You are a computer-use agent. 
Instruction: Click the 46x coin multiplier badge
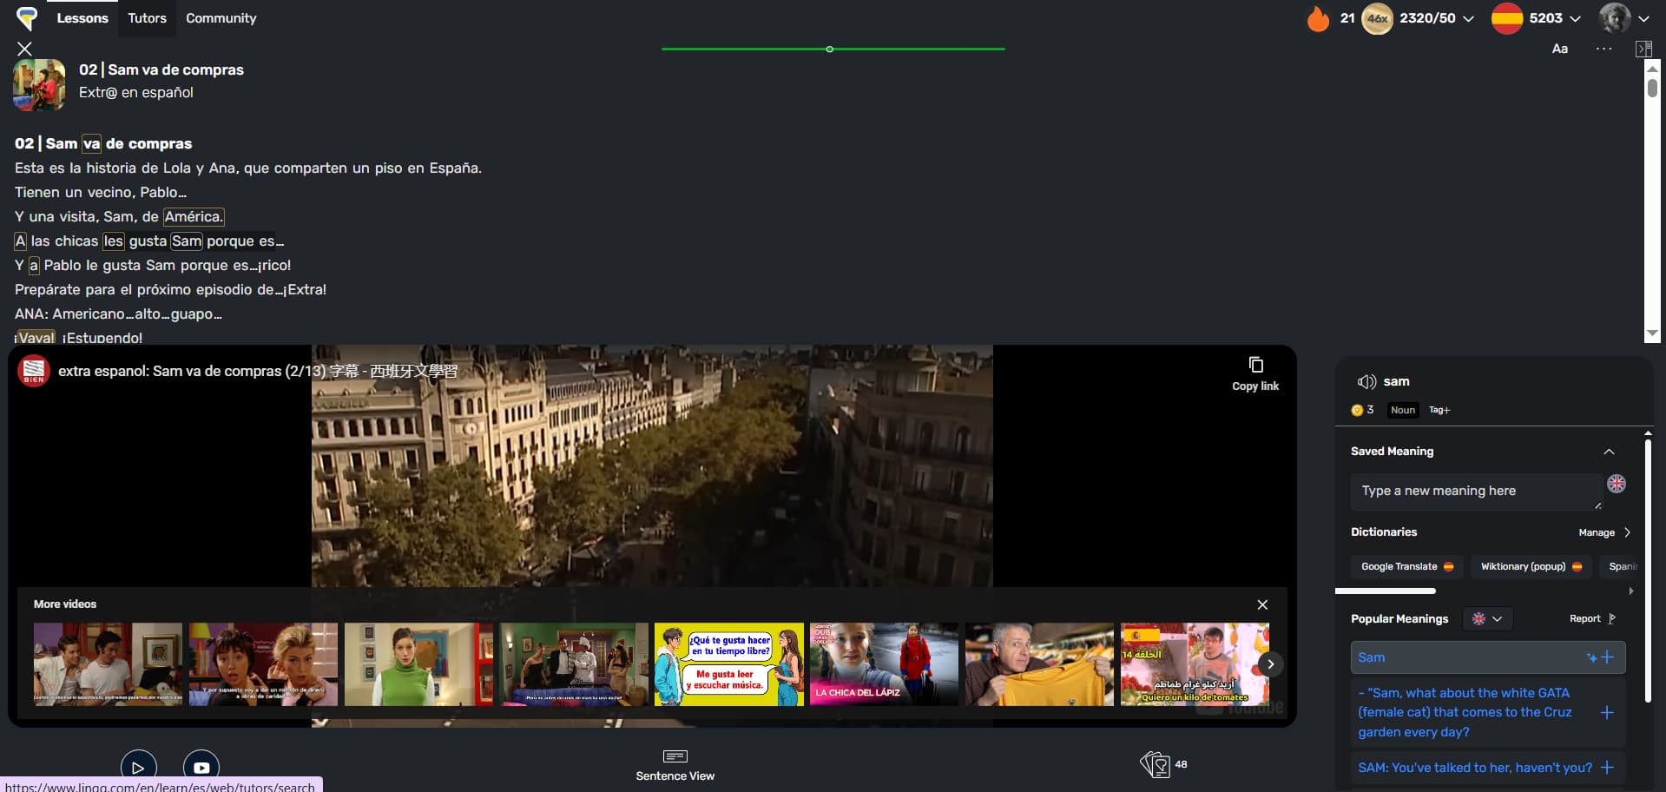[x=1377, y=18]
